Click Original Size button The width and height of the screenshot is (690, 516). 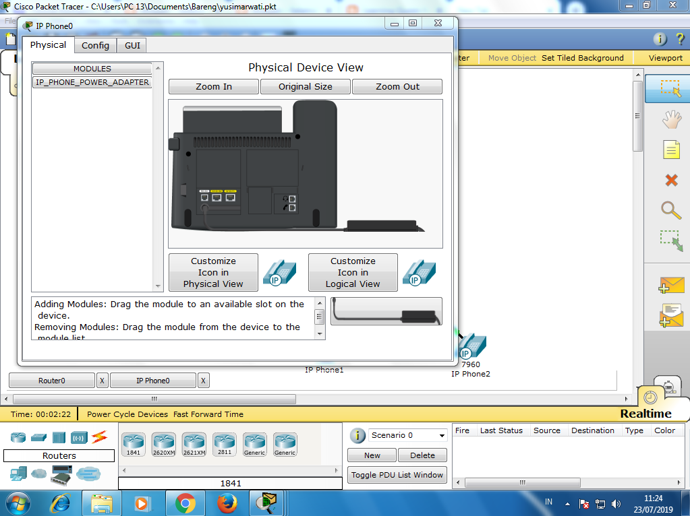tap(306, 87)
